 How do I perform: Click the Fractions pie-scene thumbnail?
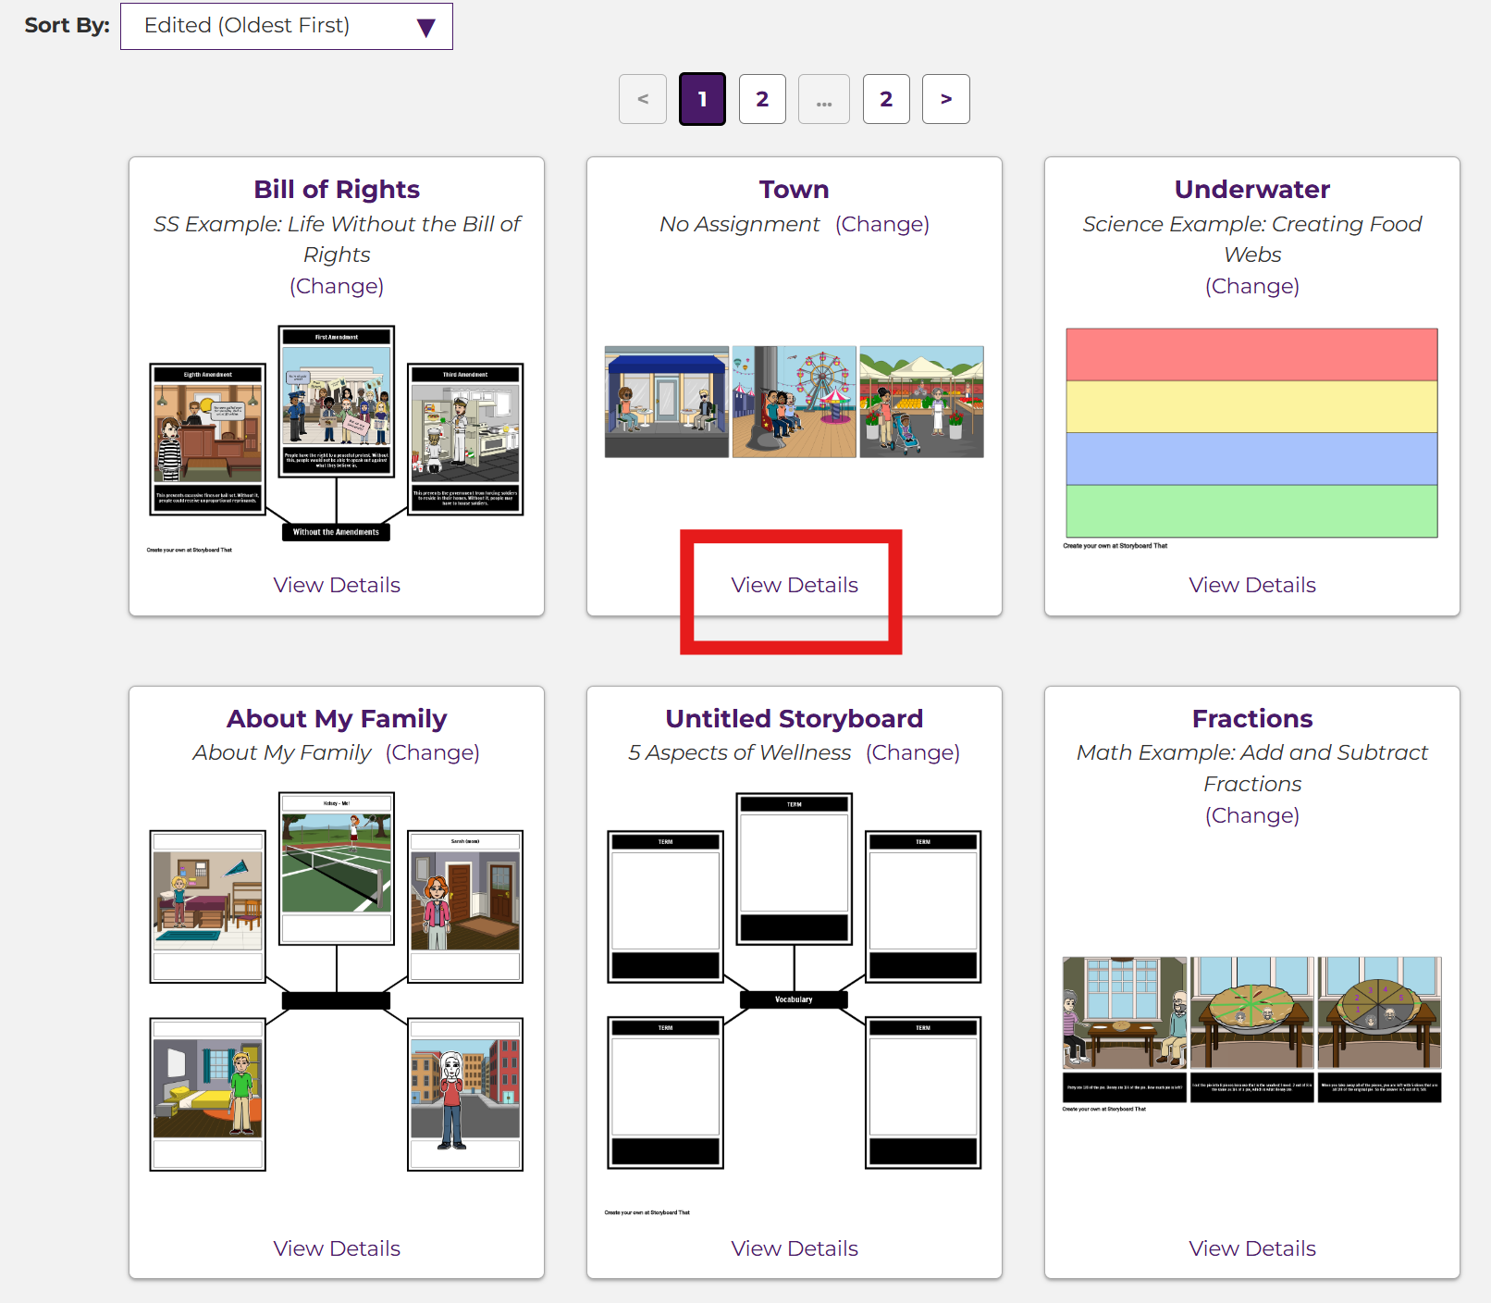click(1252, 1033)
